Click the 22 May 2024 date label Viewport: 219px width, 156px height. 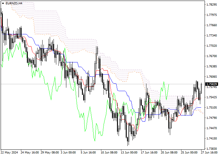pos(9,153)
